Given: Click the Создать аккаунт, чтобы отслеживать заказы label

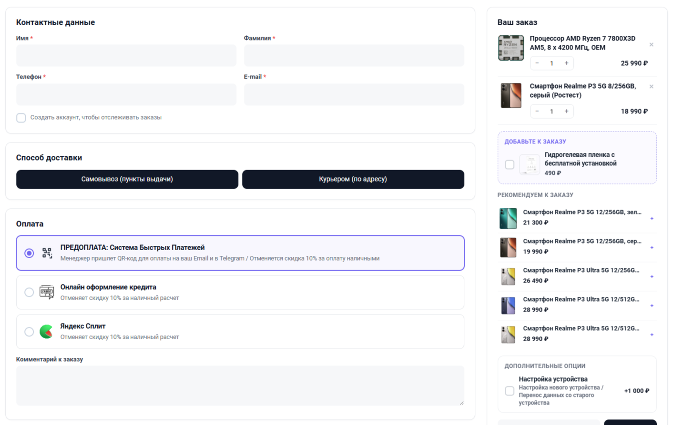Looking at the screenshot, I should tap(96, 118).
